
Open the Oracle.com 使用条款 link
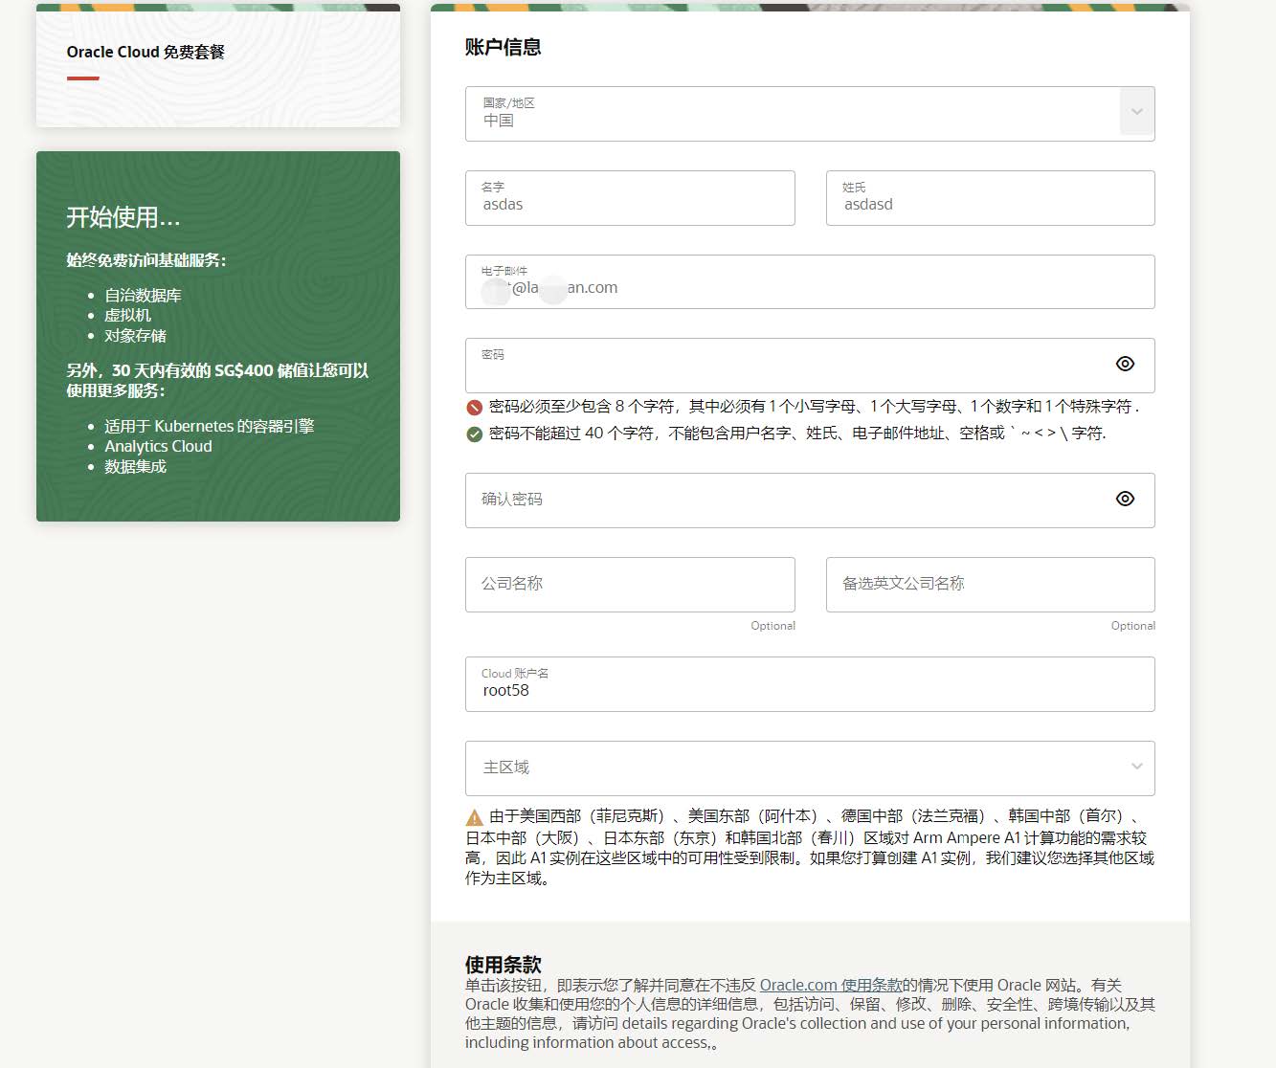pos(831,985)
